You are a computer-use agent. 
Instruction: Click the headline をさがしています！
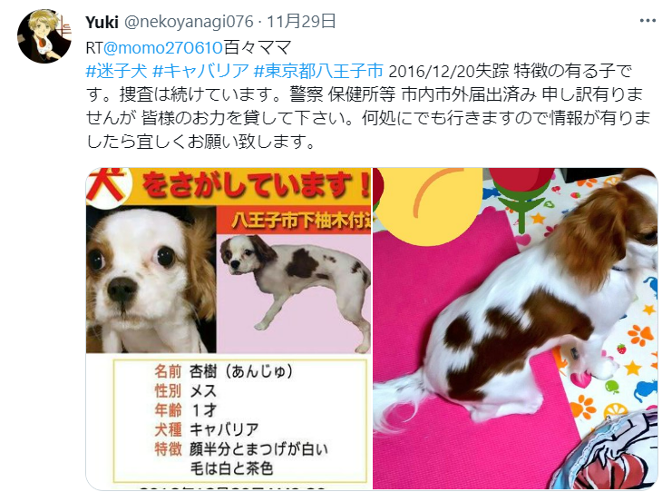coord(256,185)
